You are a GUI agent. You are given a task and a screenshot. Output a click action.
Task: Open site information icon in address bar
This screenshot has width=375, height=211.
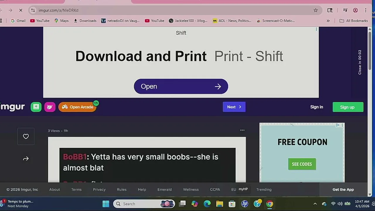33,10
